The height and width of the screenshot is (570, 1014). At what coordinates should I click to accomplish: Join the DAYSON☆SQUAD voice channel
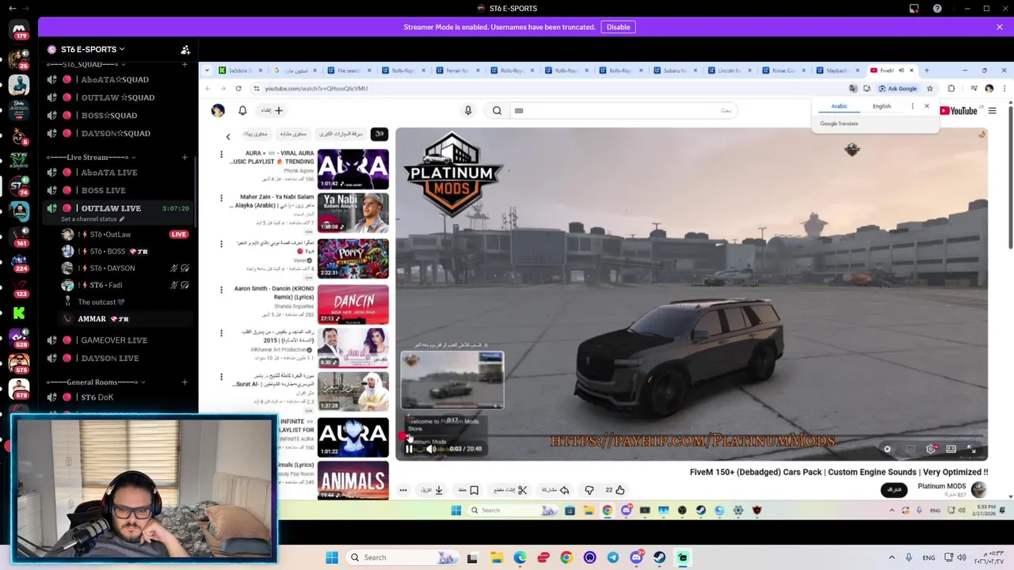click(119, 134)
